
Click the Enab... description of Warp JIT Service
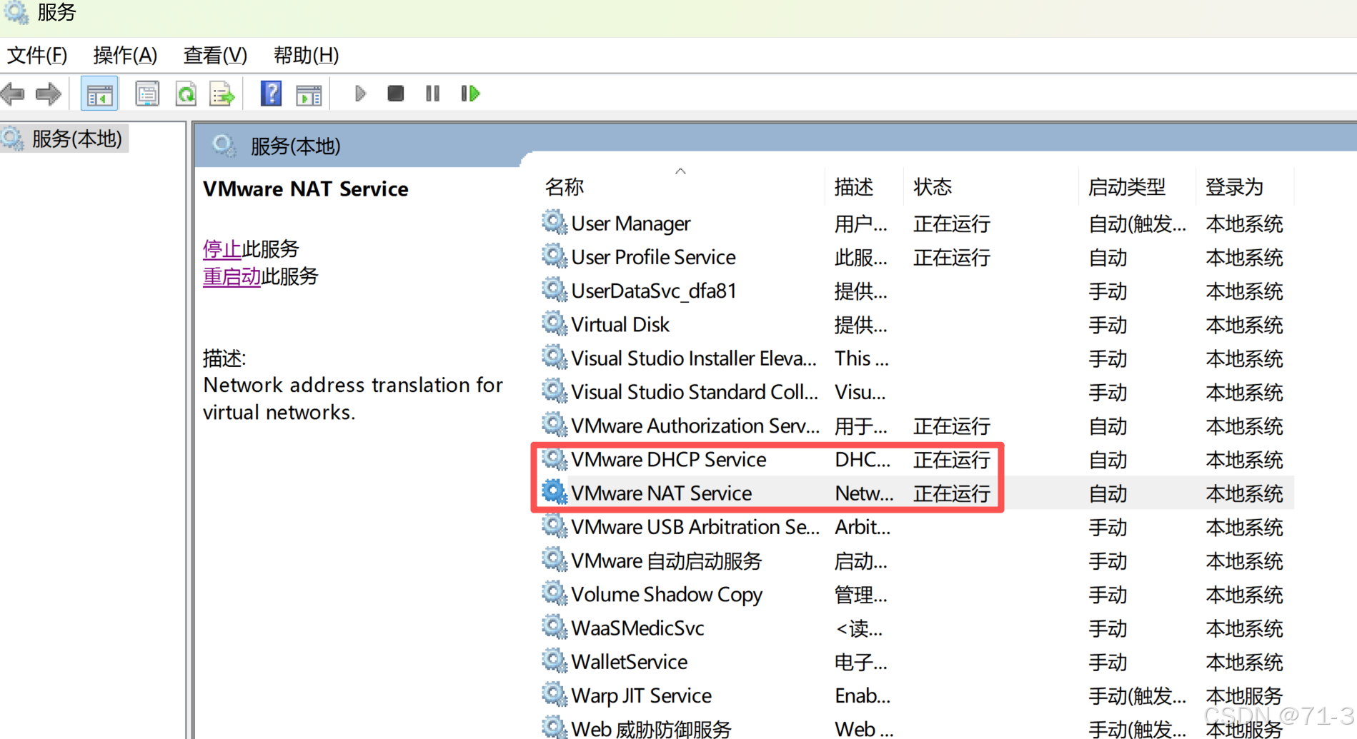862,695
